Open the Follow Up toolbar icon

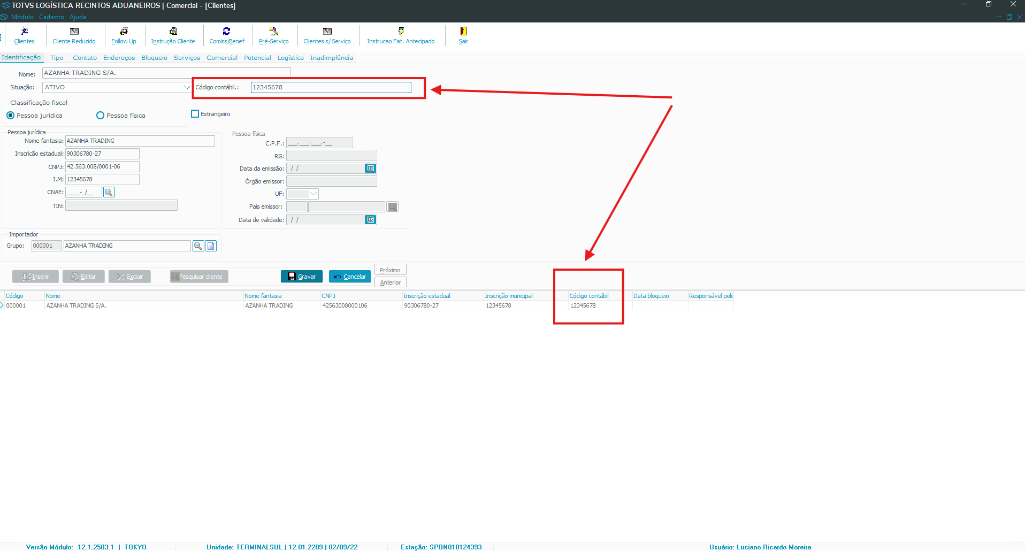coord(124,36)
